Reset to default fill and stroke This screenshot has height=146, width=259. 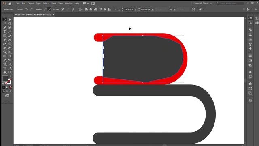pyautogui.click(x=4, y=84)
